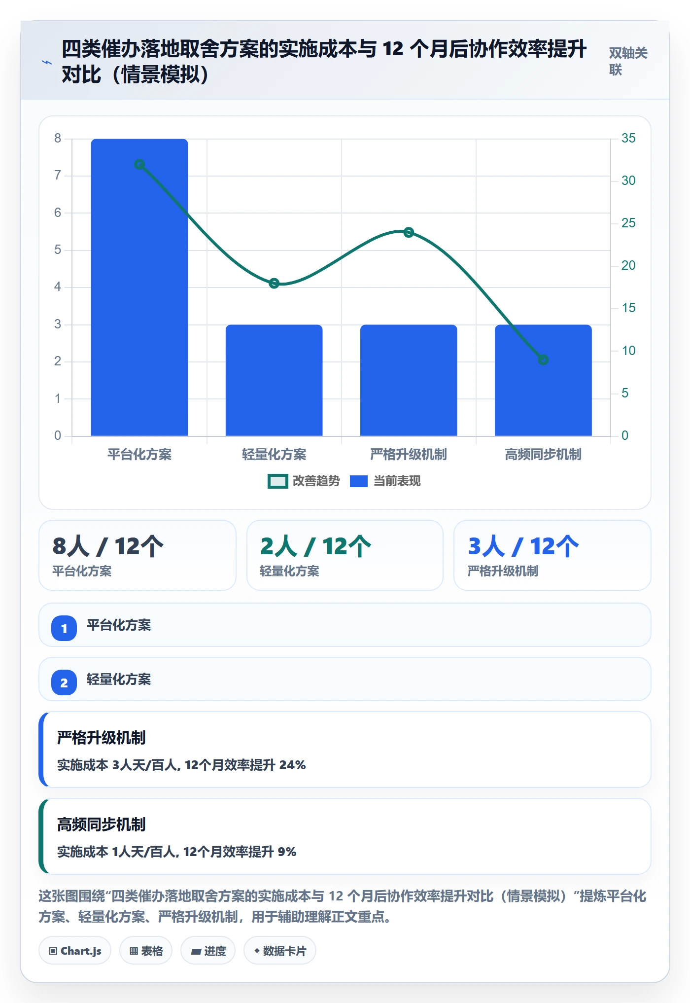Select the 8人 / 12个 stat value
Image resolution: width=690 pixels, height=1003 pixels.
(108, 546)
